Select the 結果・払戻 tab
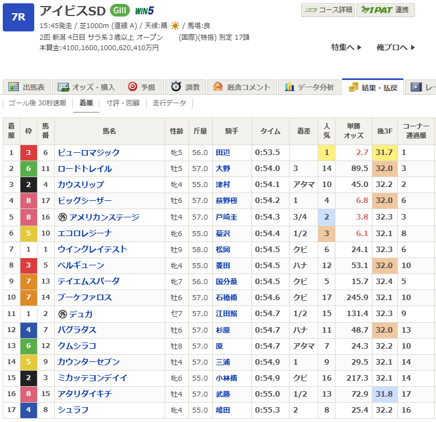436x422 pixels. pyautogui.click(x=372, y=87)
